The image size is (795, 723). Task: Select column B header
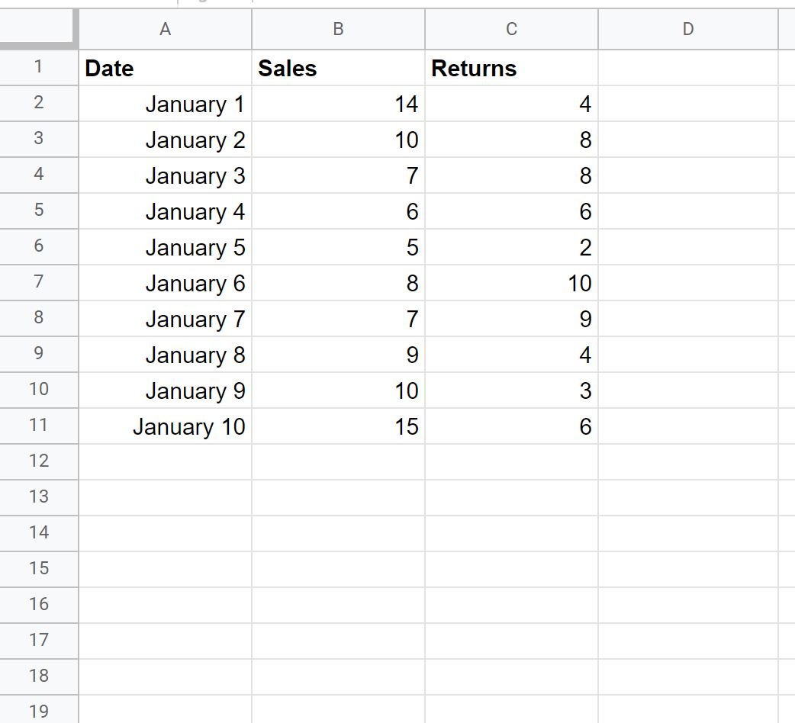[x=338, y=29]
